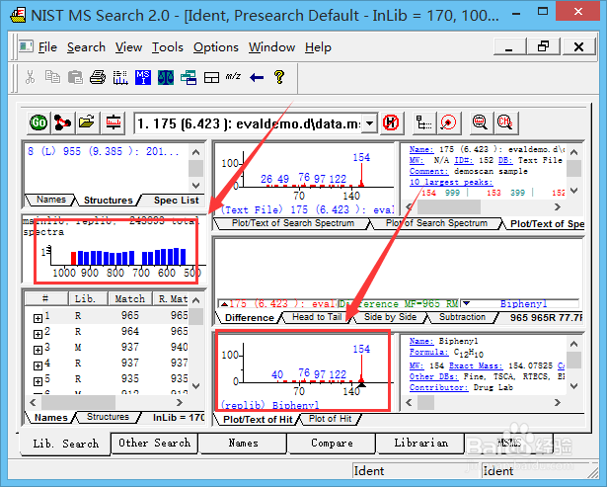Run search with green Go button
The width and height of the screenshot is (607, 487).
point(38,122)
